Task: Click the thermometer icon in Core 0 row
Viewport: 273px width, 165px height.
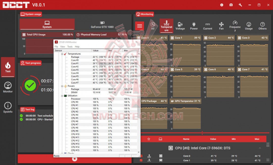Action: (149, 156)
